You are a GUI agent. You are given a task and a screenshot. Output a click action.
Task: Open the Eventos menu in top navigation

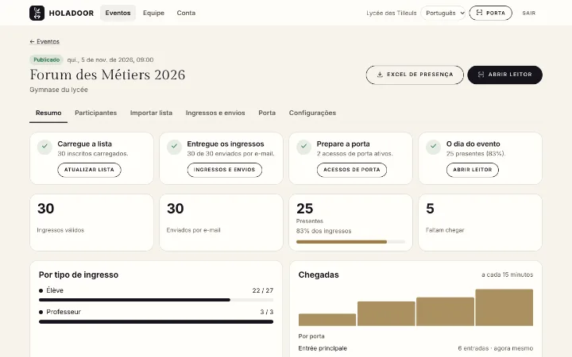pyautogui.click(x=118, y=13)
